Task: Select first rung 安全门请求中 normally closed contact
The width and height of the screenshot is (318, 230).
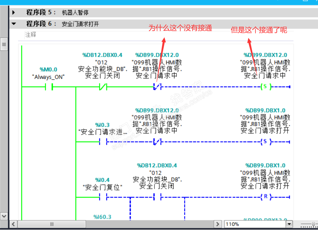Action: pyautogui.click(x=157, y=87)
